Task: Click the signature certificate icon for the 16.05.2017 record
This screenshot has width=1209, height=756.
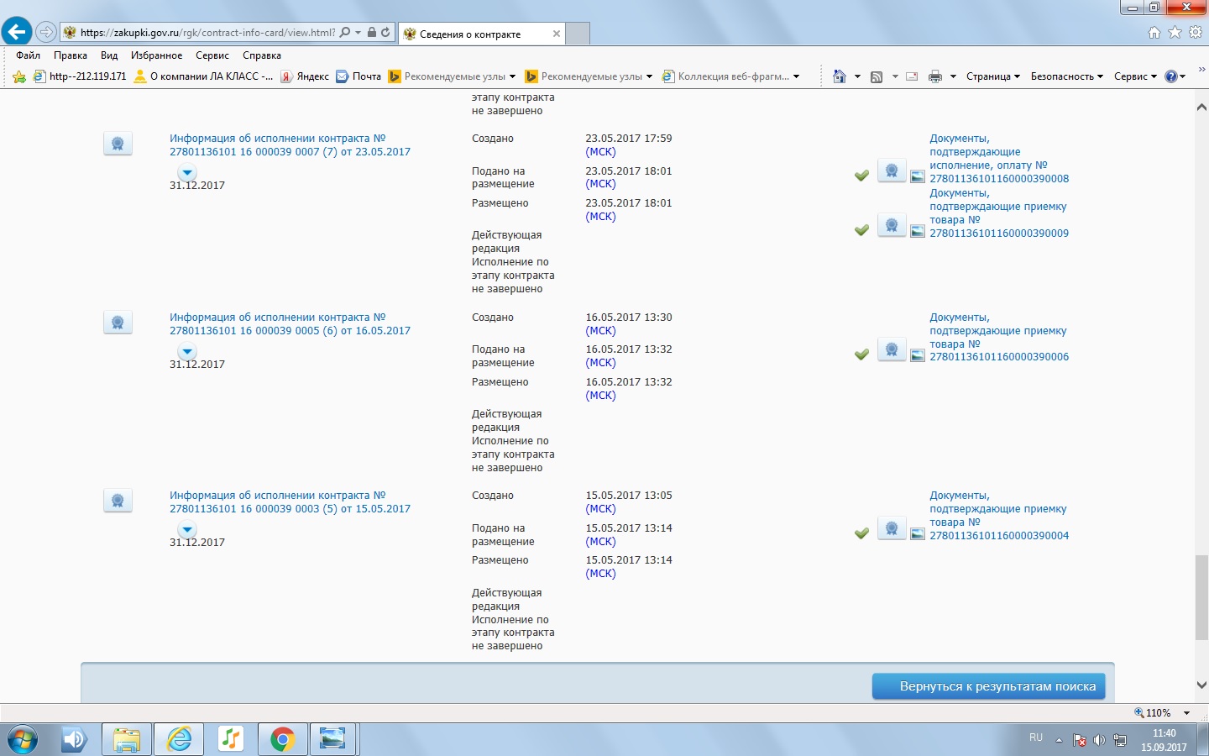Action: (x=118, y=323)
